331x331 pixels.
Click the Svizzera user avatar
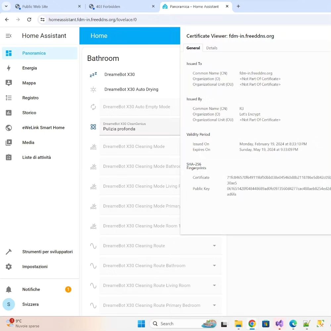[x=9, y=304]
